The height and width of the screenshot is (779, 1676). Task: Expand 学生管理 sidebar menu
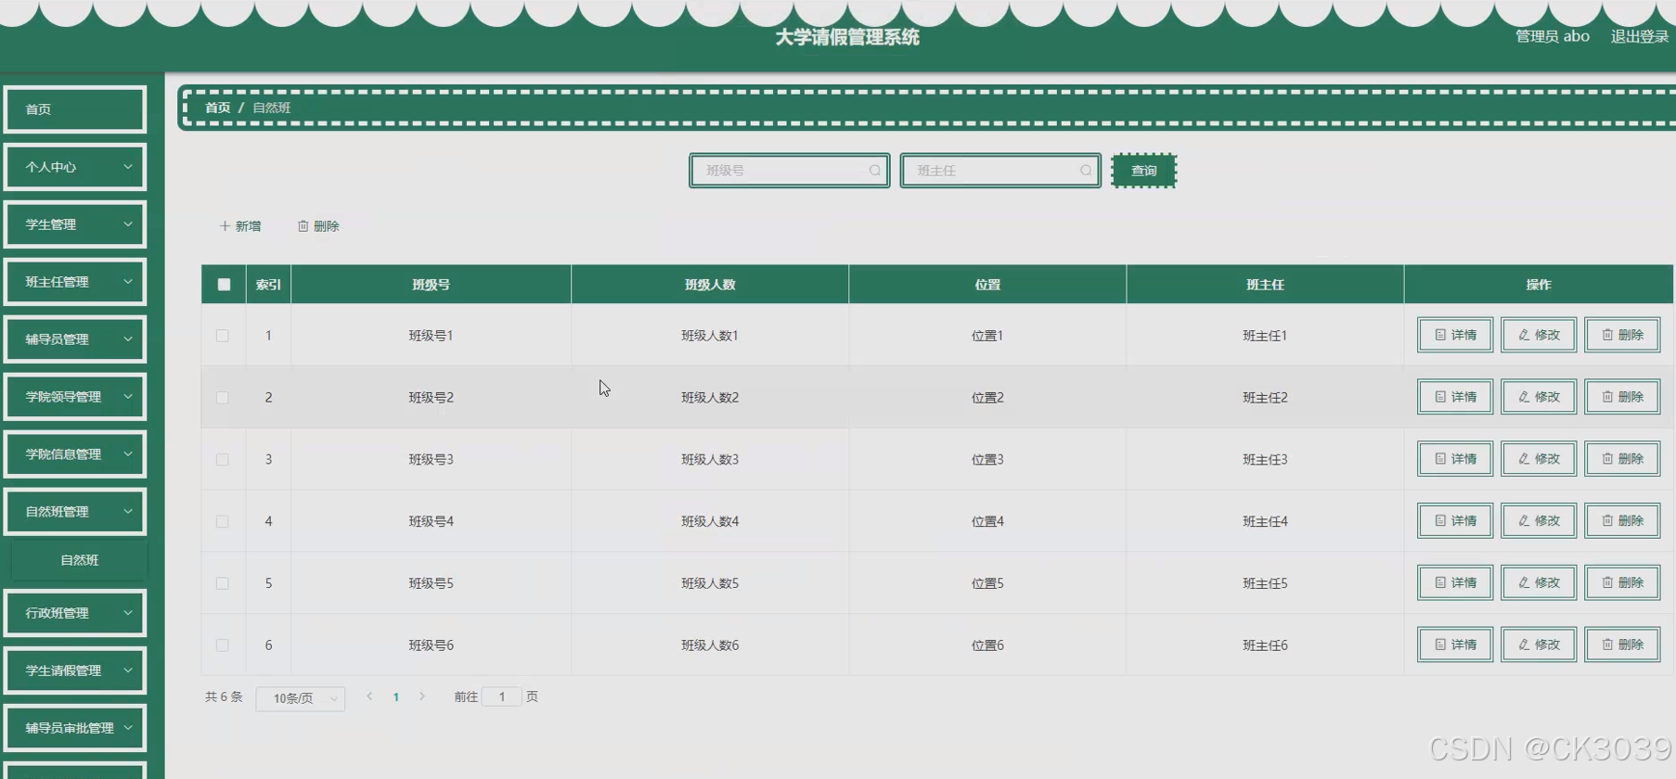[75, 224]
